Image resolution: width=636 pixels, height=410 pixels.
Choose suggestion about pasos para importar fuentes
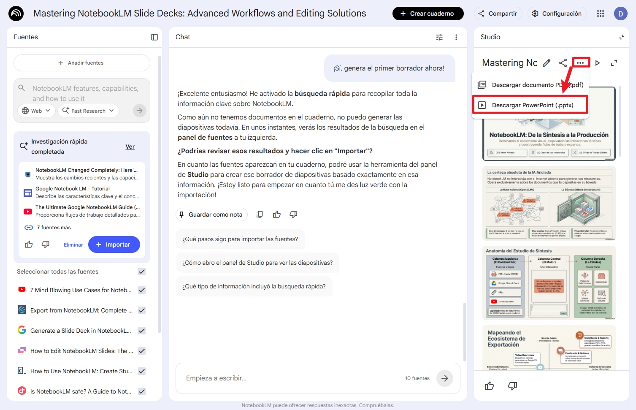240,239
